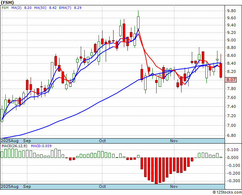Select the MA(3) legend label
This screenshot has width=242, height=195.
[x=16, y=8]
